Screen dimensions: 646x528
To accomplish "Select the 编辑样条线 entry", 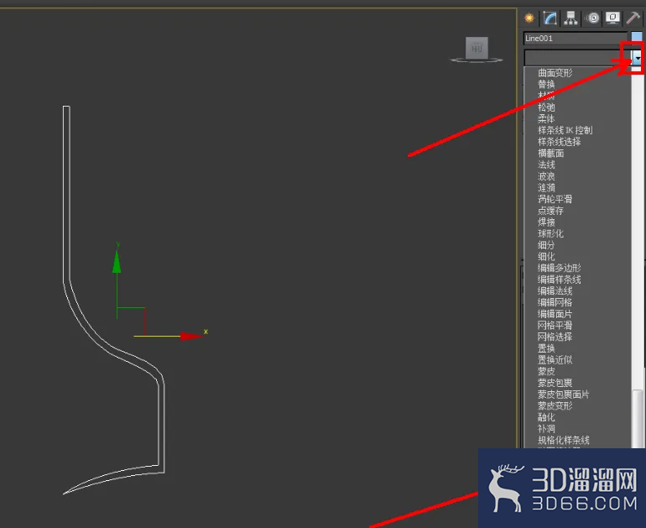I will tap(559, 280).
